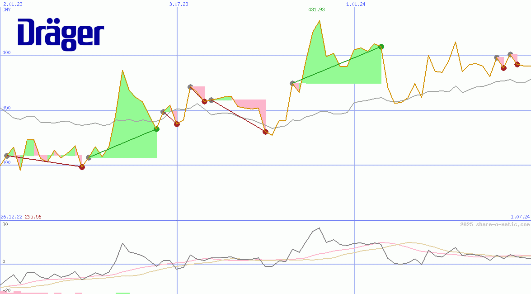This screenshot has width=531, height=294.
Task: Click the 3.07.23 date label at the top
Action: click(x=179, y=4)
